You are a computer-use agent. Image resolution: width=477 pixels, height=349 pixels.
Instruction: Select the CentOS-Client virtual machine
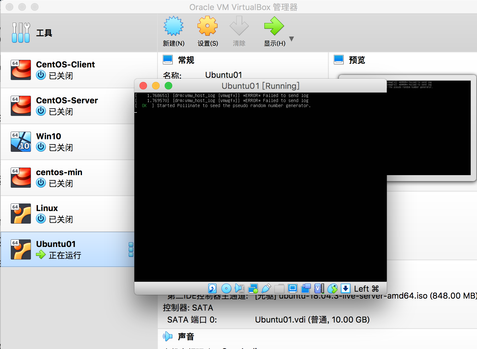click(68, 70)
